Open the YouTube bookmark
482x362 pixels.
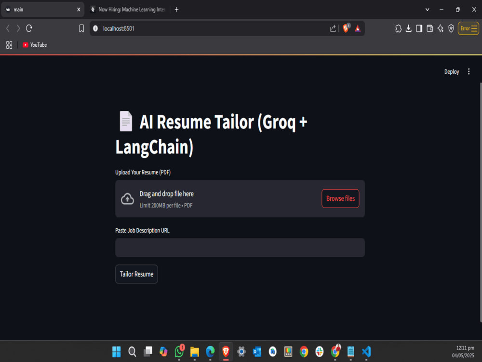(x=35, y=45)
